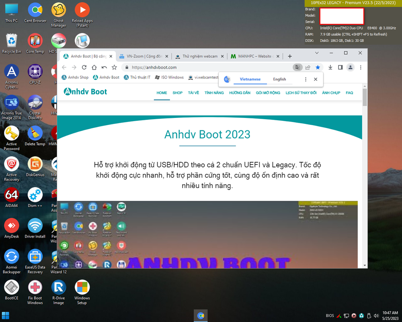Open Acronis Cyber desktop icon
Screen dimensions: 402x322
(12, 76)
